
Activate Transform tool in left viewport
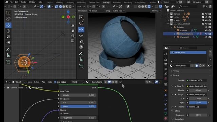coord(8,43)
